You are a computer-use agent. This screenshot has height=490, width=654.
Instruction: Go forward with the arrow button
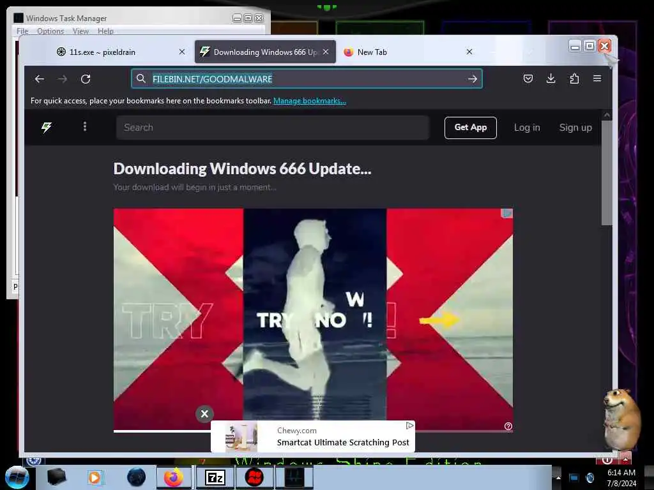click(63, 78)
